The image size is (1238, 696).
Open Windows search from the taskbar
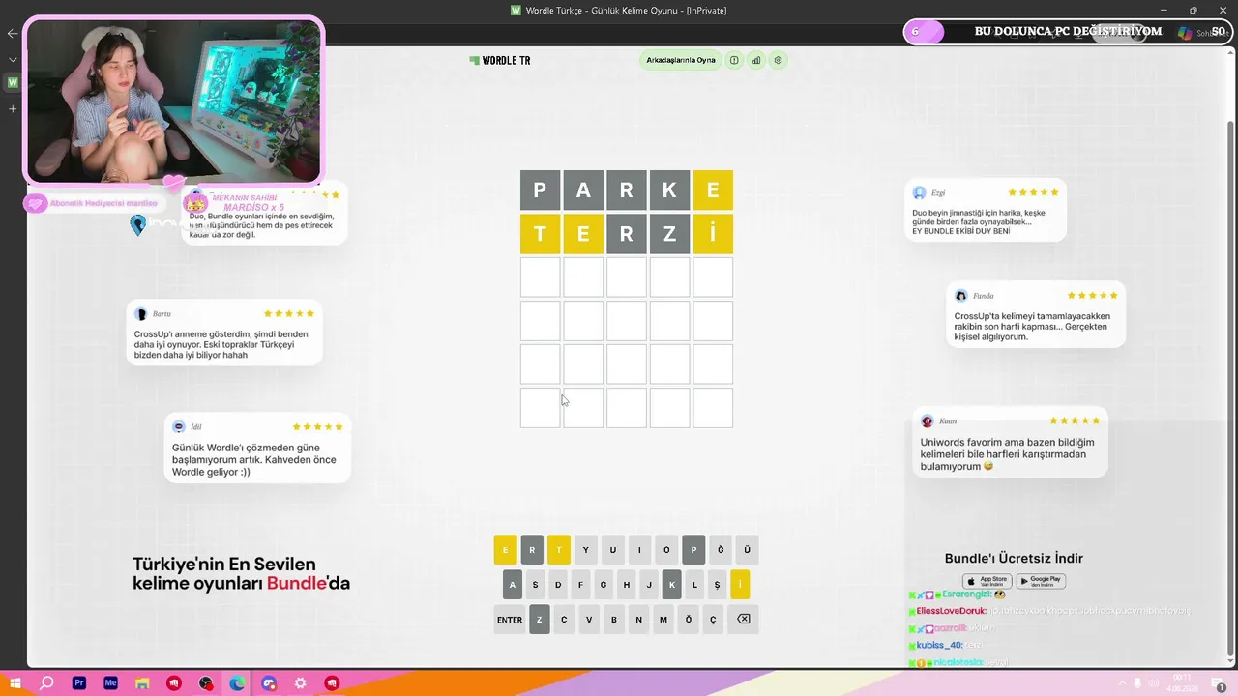point(46,683)
